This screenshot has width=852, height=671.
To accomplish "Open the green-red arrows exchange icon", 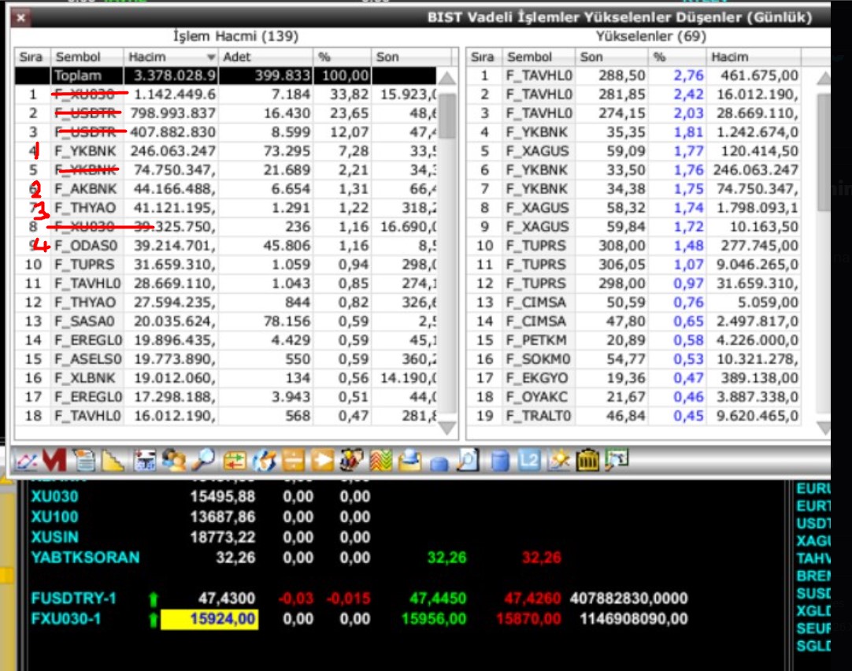I will (235, 461).
